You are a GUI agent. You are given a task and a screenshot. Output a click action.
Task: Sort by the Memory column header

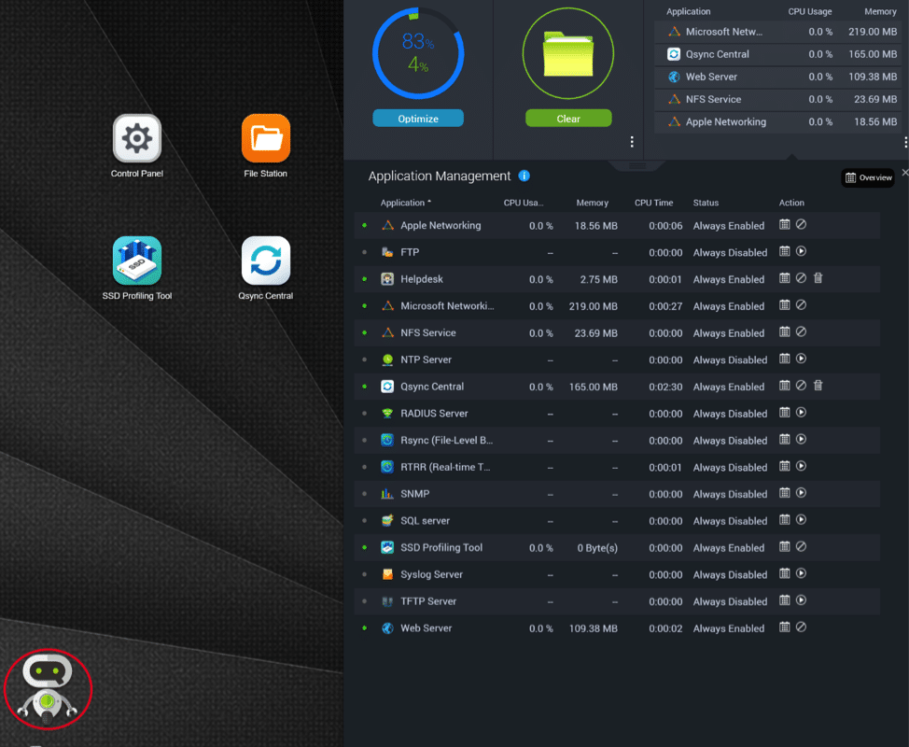(592, 203)
